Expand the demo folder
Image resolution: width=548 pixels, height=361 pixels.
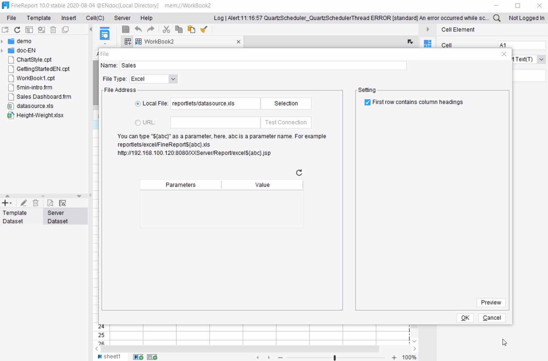click(x=2, y=41)
